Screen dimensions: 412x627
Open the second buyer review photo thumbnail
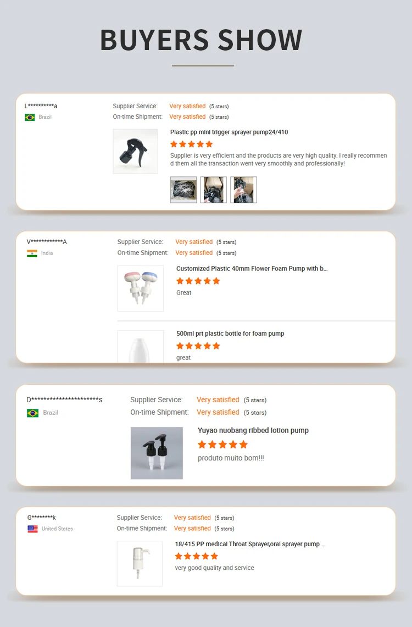213,190
